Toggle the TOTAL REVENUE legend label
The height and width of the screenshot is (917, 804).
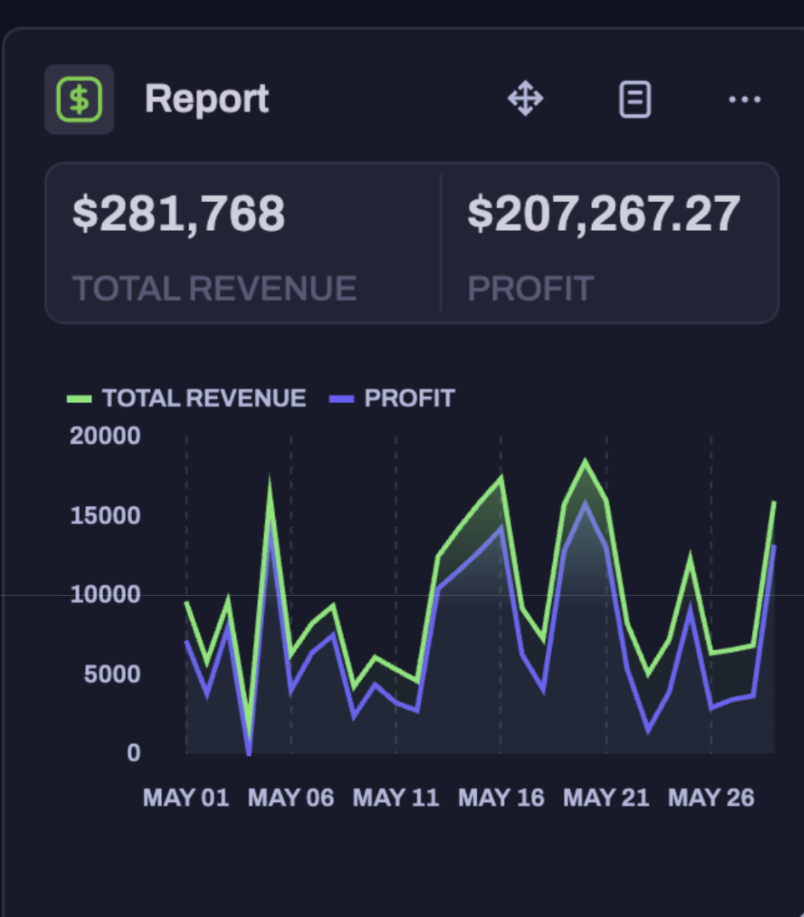pyautogui.click(x=203, y=397)
